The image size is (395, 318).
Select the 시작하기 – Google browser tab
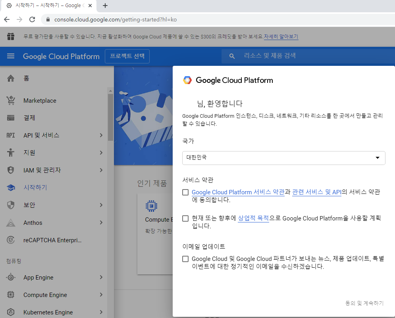[x=48, y=6]
